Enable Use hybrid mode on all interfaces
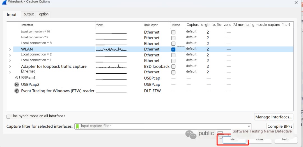 click(x=8, y=117)
